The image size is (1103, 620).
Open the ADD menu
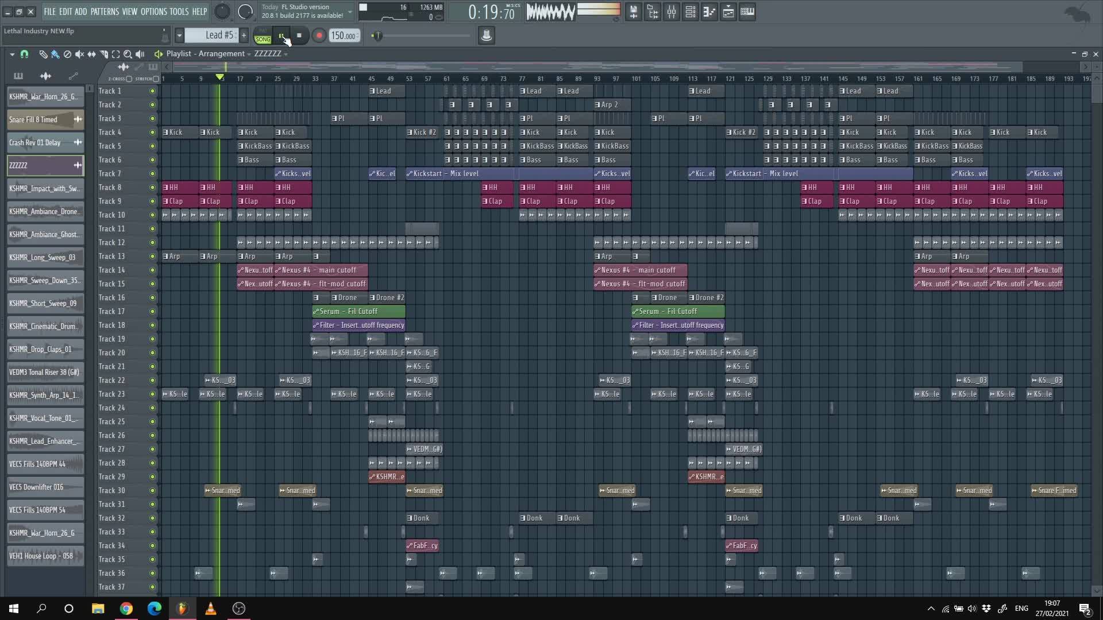click(81, 11)
